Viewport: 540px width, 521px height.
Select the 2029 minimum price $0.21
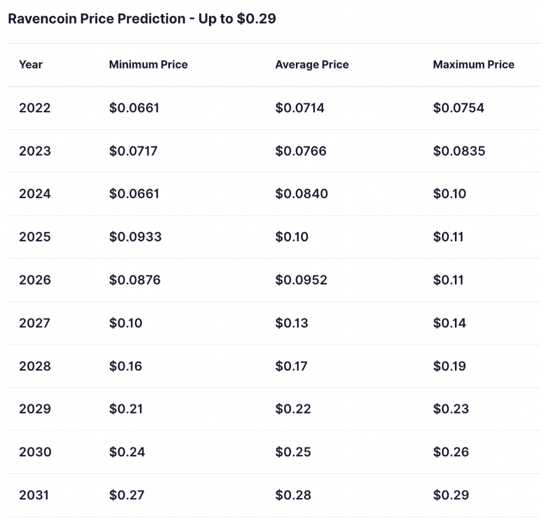126,409
